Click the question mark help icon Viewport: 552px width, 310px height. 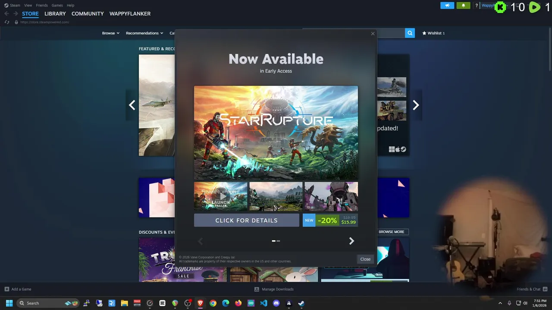coord(477,6)
